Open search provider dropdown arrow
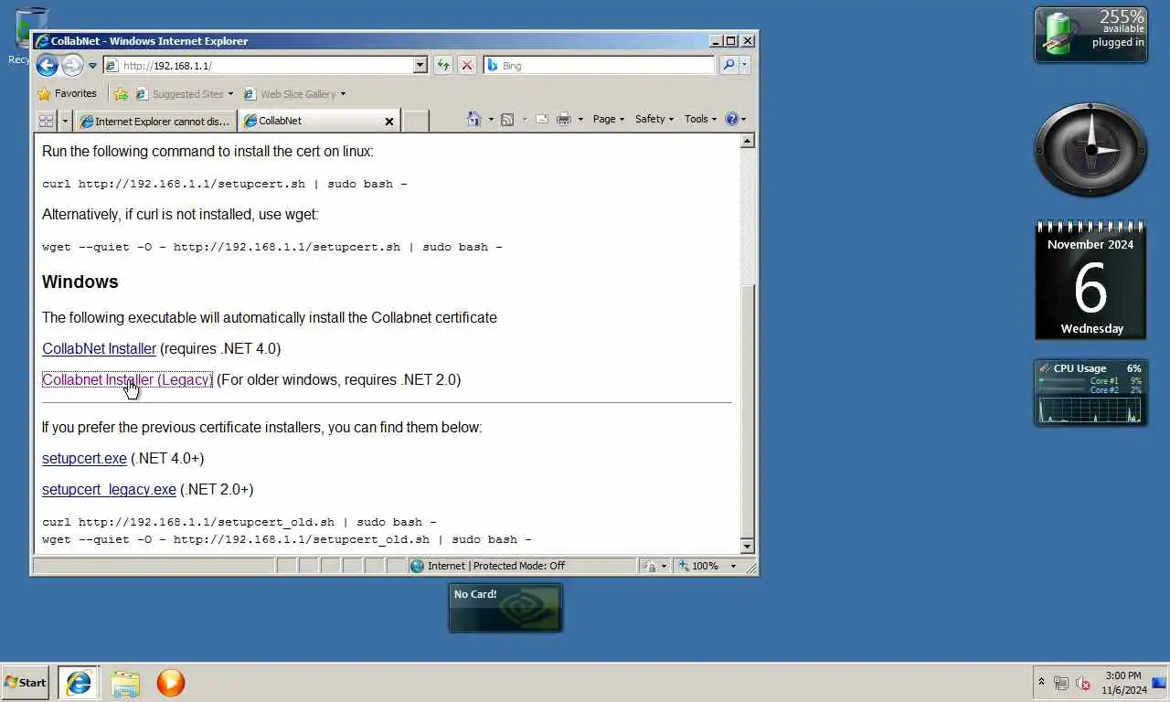Screen dimensions: 1170x702 (x=744, y=65)
